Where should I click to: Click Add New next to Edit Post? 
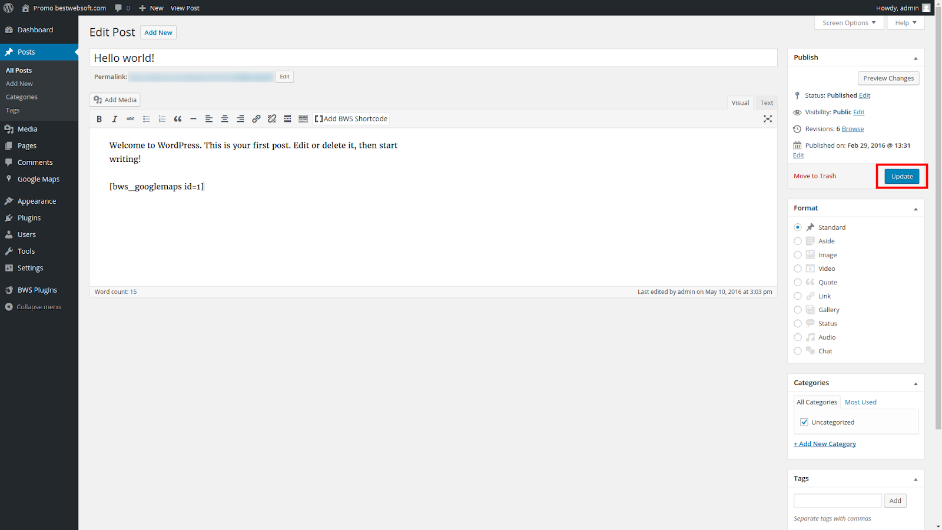158,32
